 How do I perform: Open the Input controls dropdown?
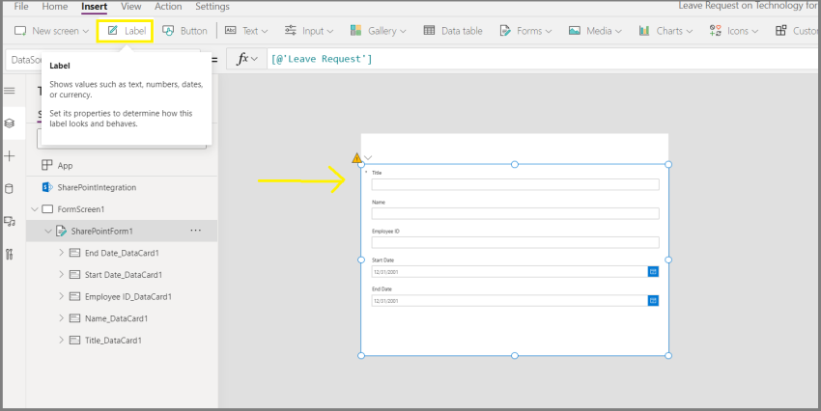click(309, 31)
